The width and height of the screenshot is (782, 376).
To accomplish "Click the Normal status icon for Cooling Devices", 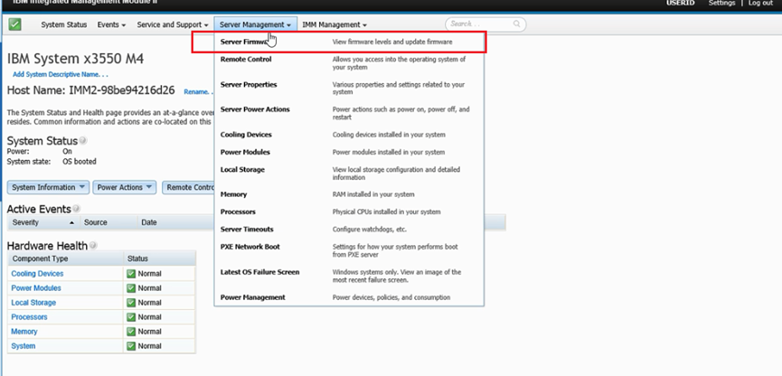I will coord(131,274).
